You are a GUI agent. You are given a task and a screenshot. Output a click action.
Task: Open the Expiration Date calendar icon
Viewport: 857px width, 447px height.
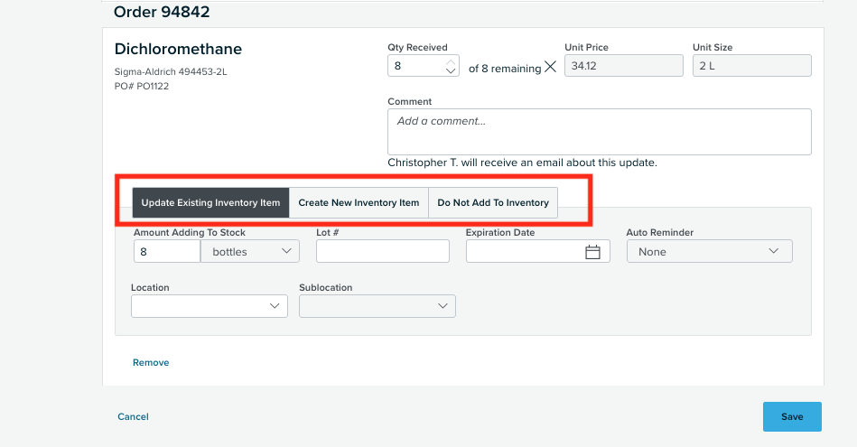coord(592,252)
